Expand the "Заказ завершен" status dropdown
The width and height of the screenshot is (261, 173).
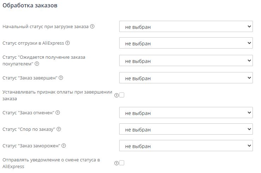point(186,78)
